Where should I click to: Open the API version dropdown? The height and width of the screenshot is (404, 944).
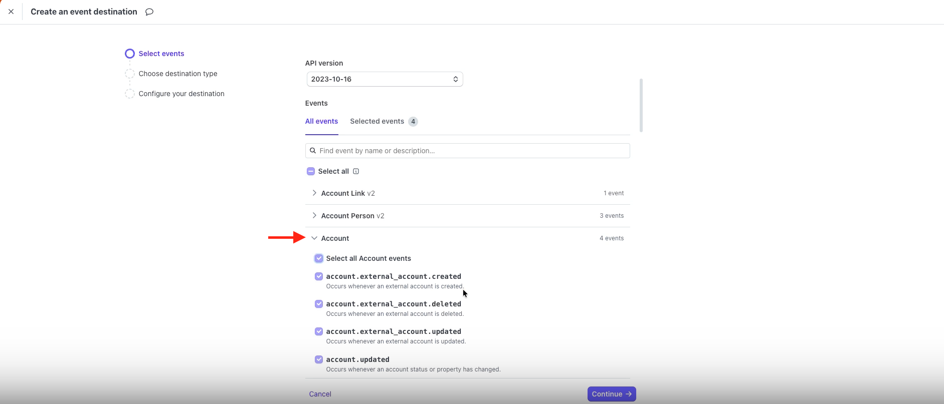(385, 79)
